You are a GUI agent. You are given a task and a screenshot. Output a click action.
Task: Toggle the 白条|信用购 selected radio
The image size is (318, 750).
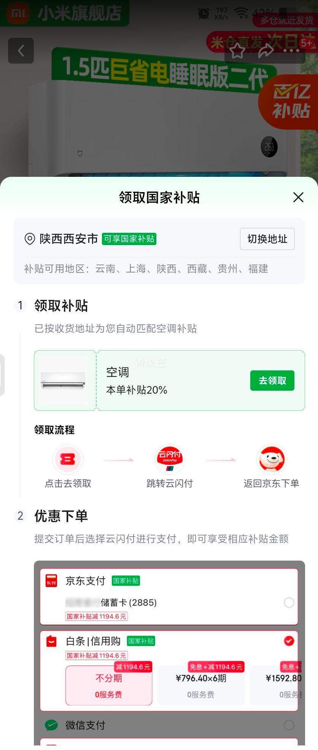289,641
